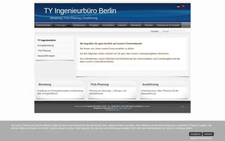Expand the Leistungen dropdown menu

[62, 25]
